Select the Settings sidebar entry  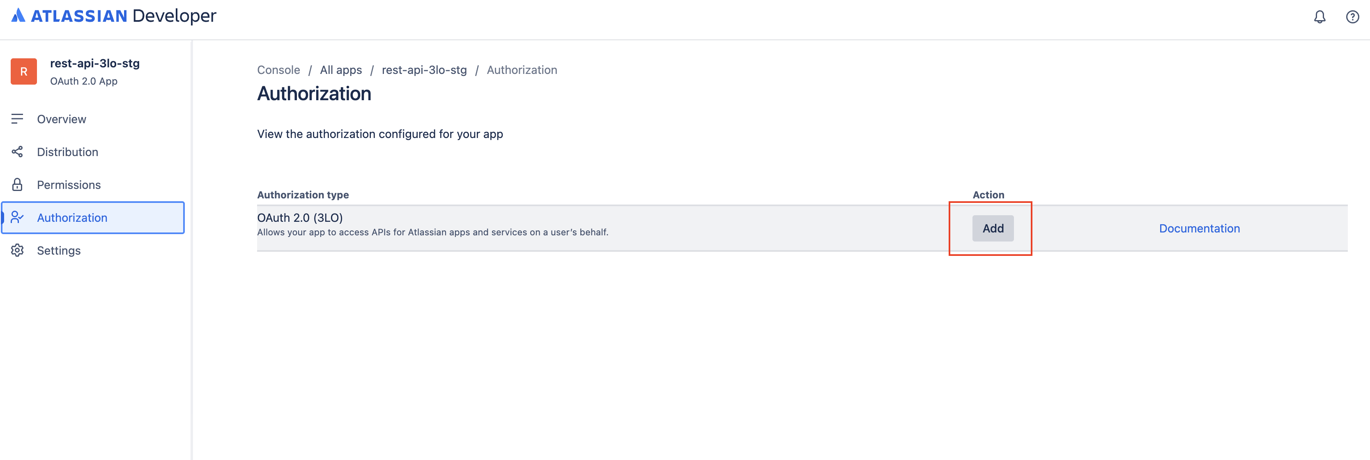58,250
